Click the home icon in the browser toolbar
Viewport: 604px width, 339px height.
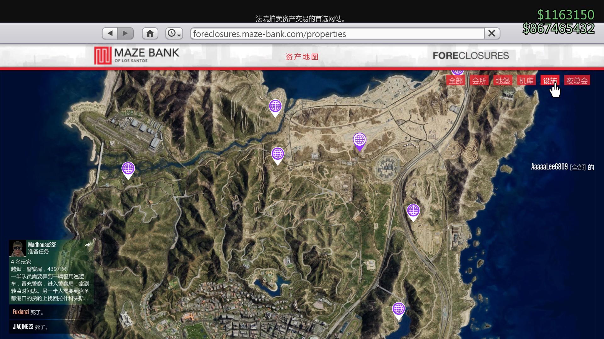(150, 33)
